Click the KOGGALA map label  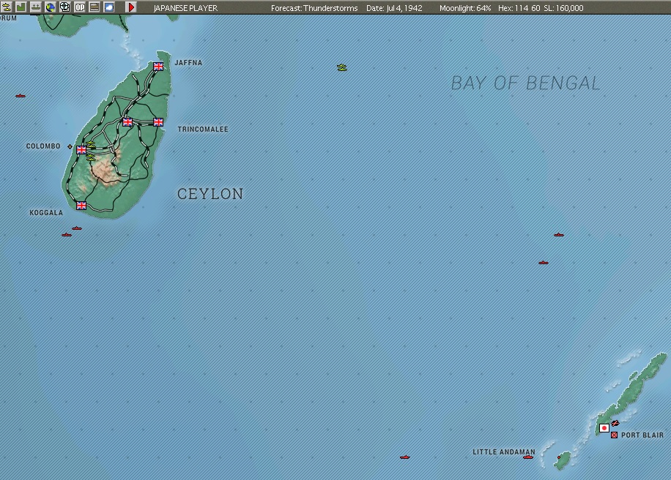coord(46,212)
